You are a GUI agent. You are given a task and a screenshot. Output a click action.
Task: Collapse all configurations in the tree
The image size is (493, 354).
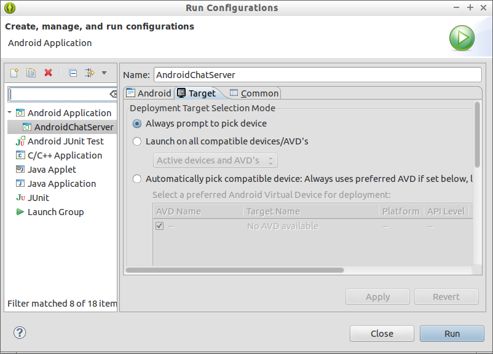[x=73, y=73]
